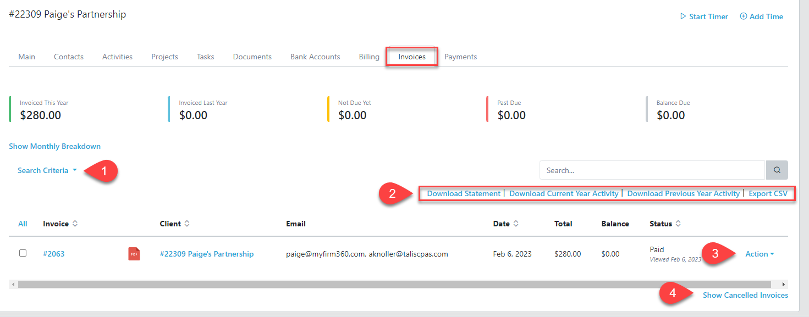This screenshot has height=317, width=809.
Task: Export invoice list to CSV
Action: point(768,193)
